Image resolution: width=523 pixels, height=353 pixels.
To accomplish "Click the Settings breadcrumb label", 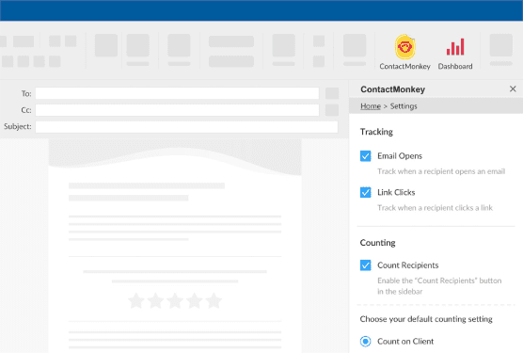I will [x=404, y=106].
